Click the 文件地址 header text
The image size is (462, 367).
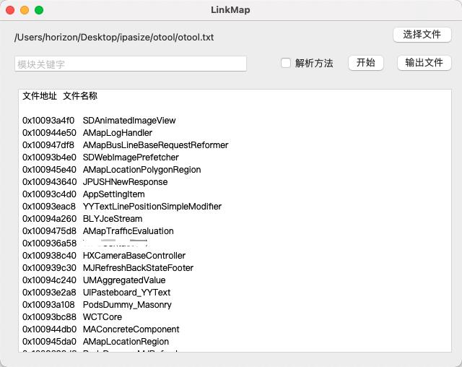pos(40,96)
